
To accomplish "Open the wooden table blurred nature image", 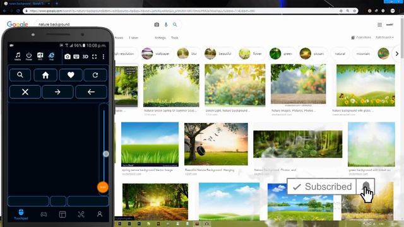I will pos(298,84).
